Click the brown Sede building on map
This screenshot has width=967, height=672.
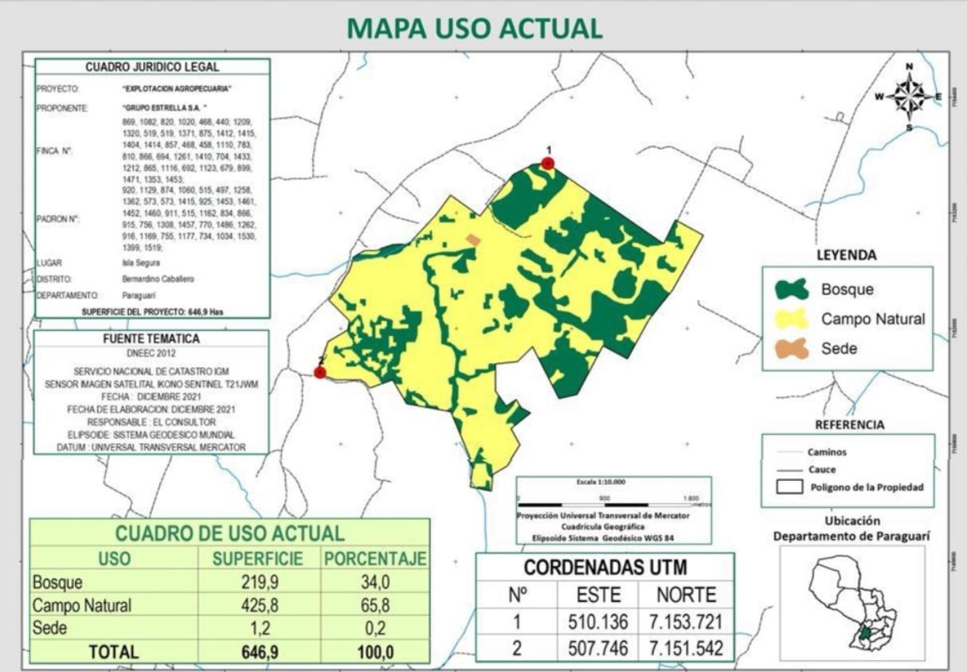point(473,240)
